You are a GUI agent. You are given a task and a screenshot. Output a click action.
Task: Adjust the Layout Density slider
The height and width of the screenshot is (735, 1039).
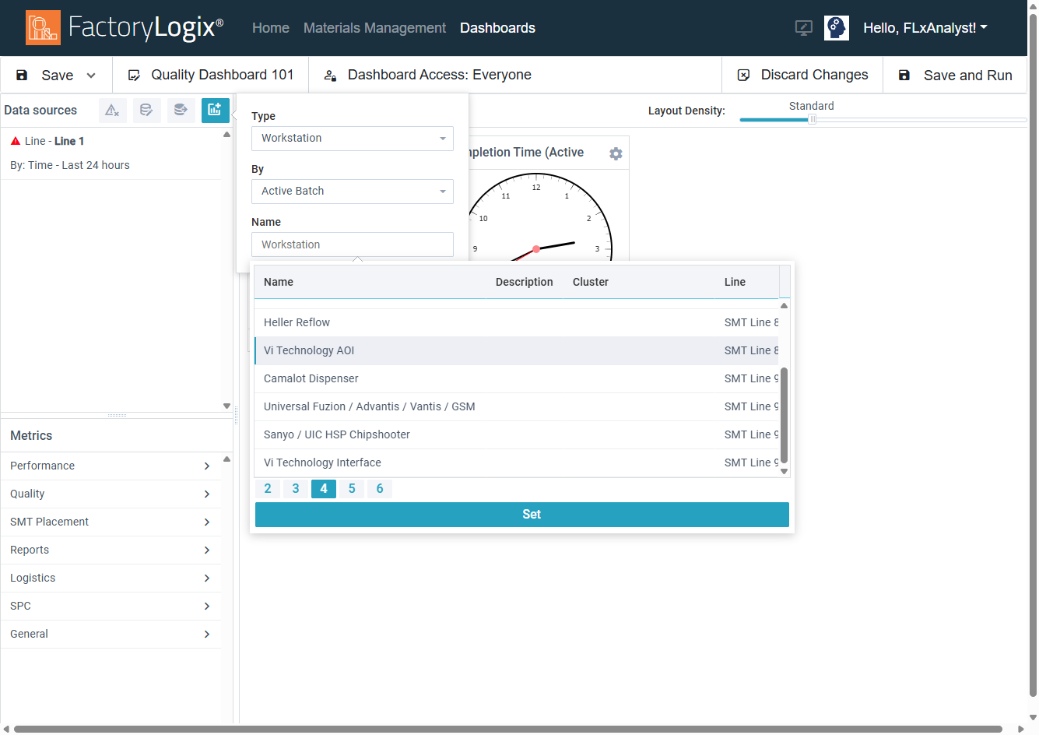[813, 119]
